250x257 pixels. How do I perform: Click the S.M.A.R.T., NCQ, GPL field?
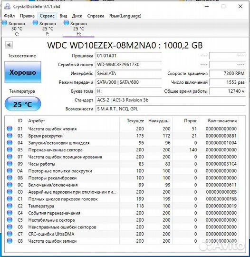pyautogui.click(x=171, y=109)
